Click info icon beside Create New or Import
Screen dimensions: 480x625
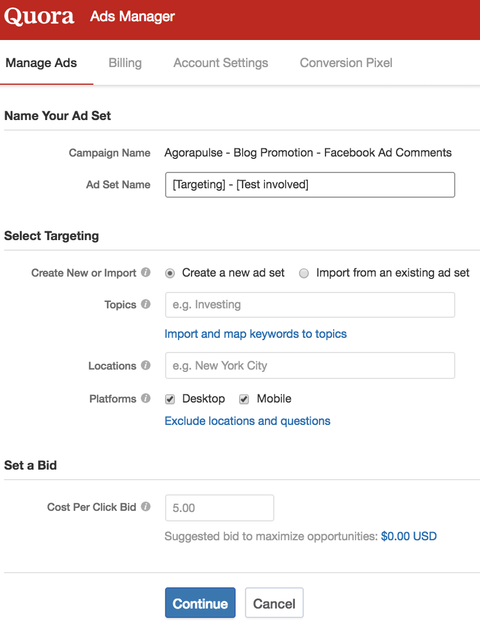pyautogui.click(x=146, y=272)
